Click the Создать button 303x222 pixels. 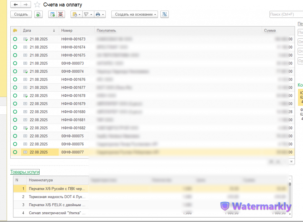click(21, 14)
